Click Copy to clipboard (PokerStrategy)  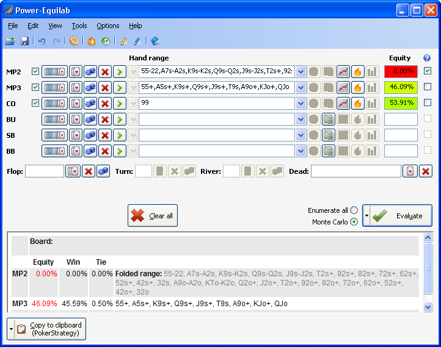(50, 329)
